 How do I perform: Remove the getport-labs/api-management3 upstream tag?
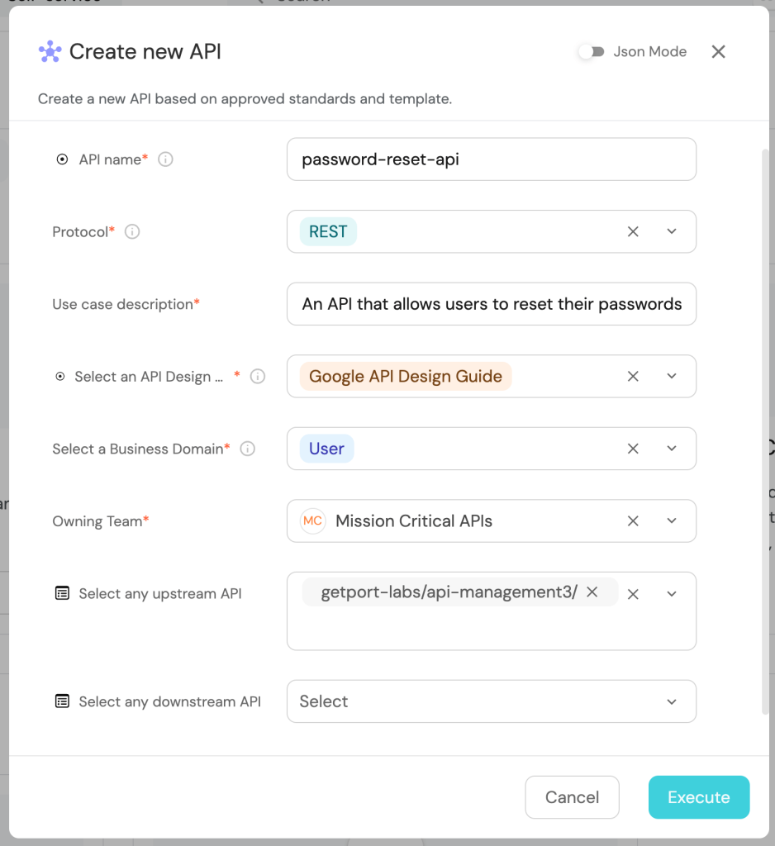[592, 592]
